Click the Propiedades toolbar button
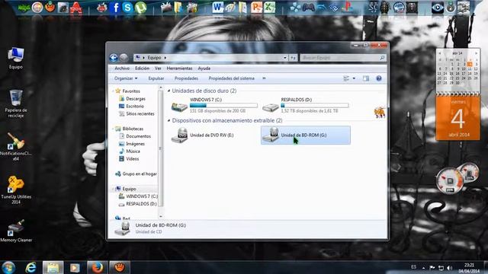The image size is (488, 274). 186,78
